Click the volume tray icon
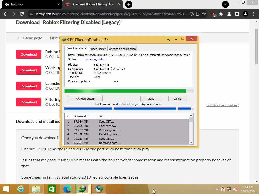The image size is (259, 194). [x=235, y=189]
